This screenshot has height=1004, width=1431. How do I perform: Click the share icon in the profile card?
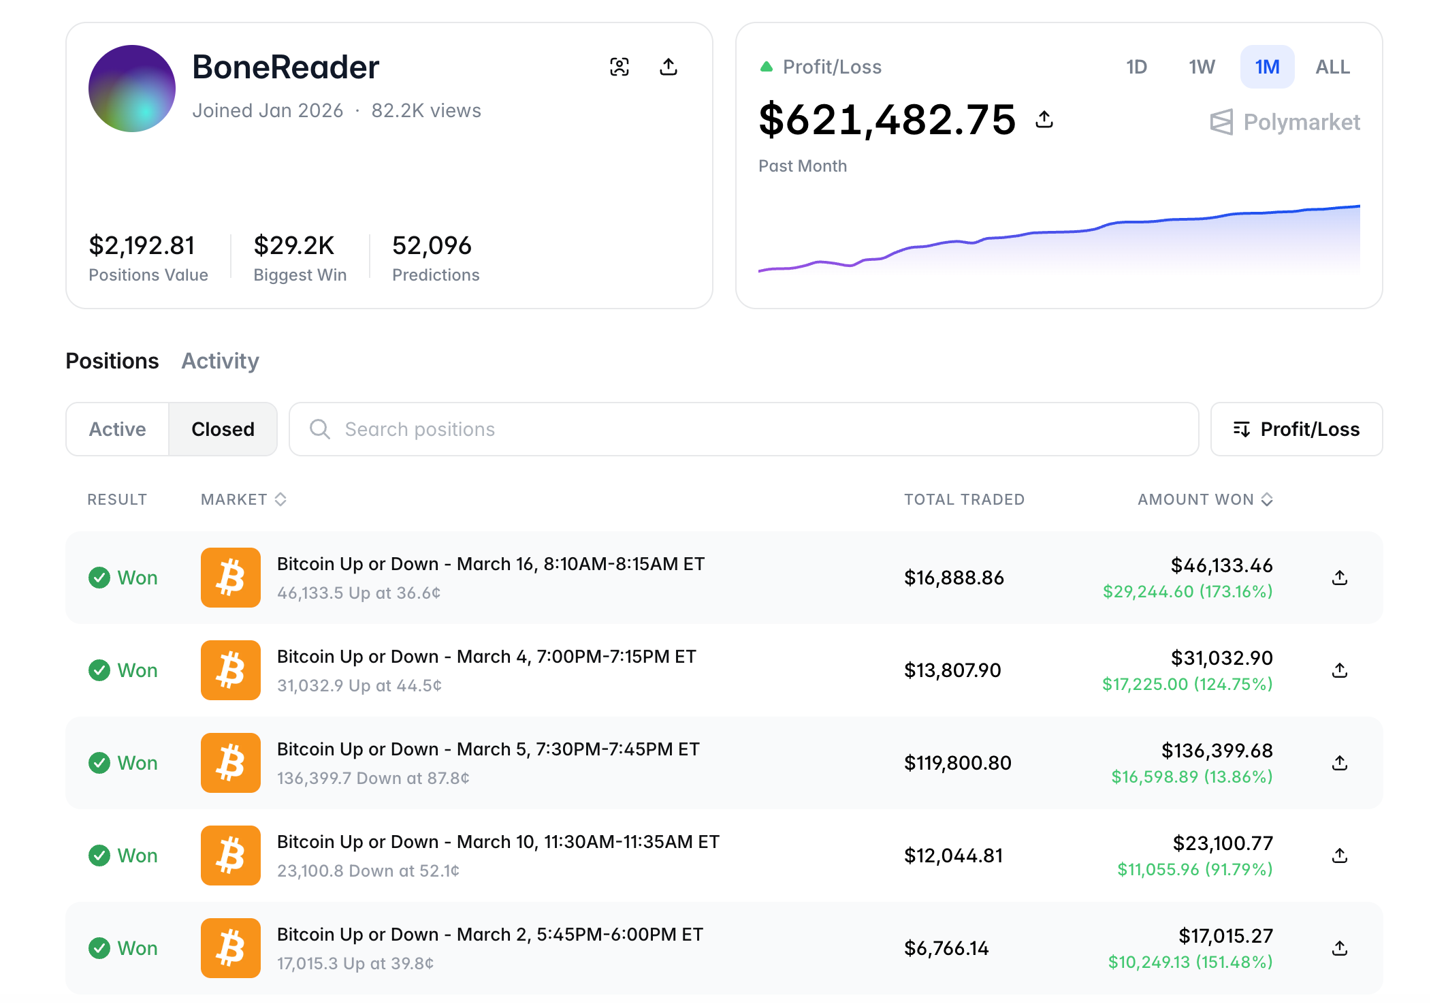(x=668, y=67)
